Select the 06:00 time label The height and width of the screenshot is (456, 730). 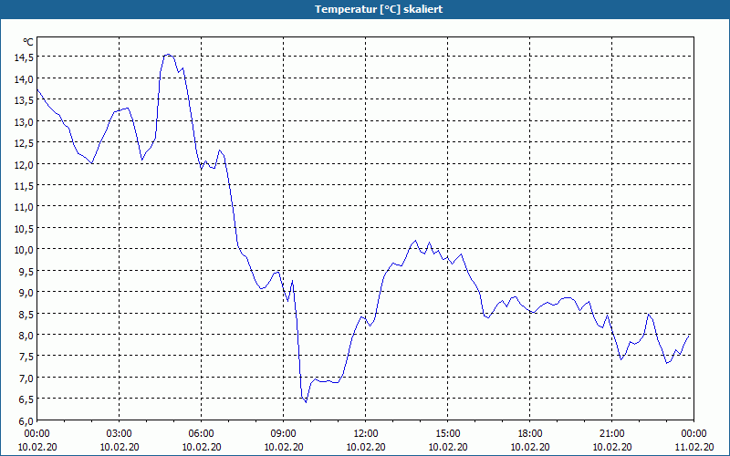(201, 434)
